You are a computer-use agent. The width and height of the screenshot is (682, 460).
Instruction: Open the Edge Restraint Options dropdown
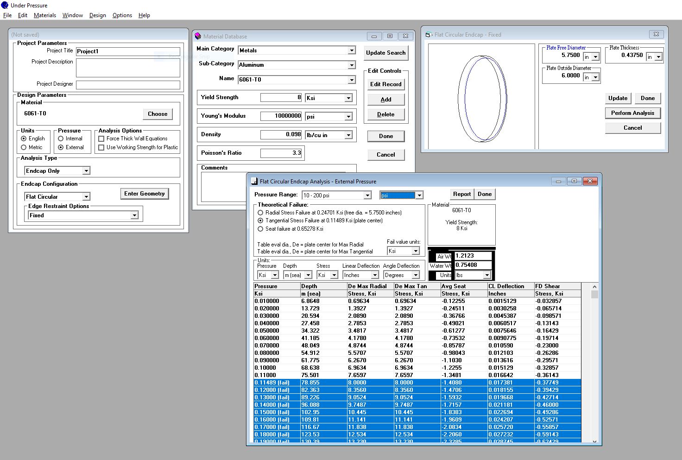[x=134, y=215]
